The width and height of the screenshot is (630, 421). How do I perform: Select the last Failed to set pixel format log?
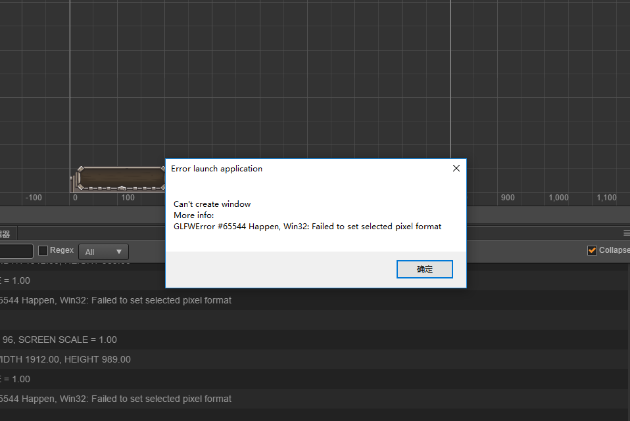(x=314, y=399)
